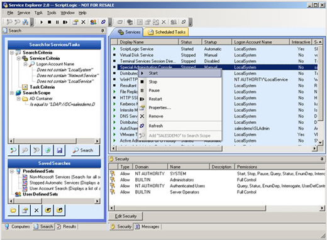Sort by the Logon Account Name column header

(x=260, y=42)
